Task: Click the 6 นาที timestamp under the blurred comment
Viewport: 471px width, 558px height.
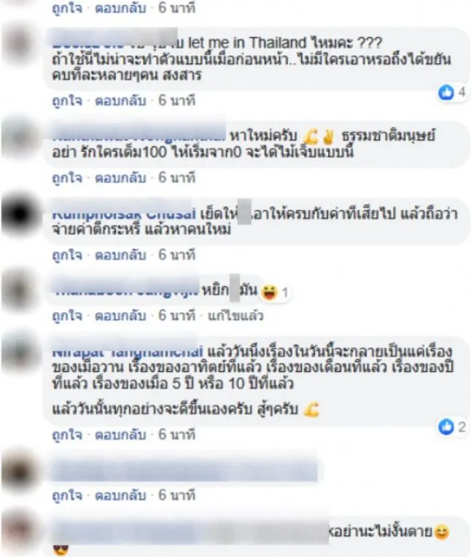Action: [x=176, y=495]
